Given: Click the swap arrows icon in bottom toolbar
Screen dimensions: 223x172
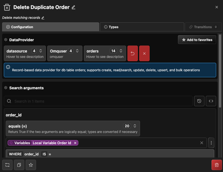Looking at the screenshot, I should [7, 165].
